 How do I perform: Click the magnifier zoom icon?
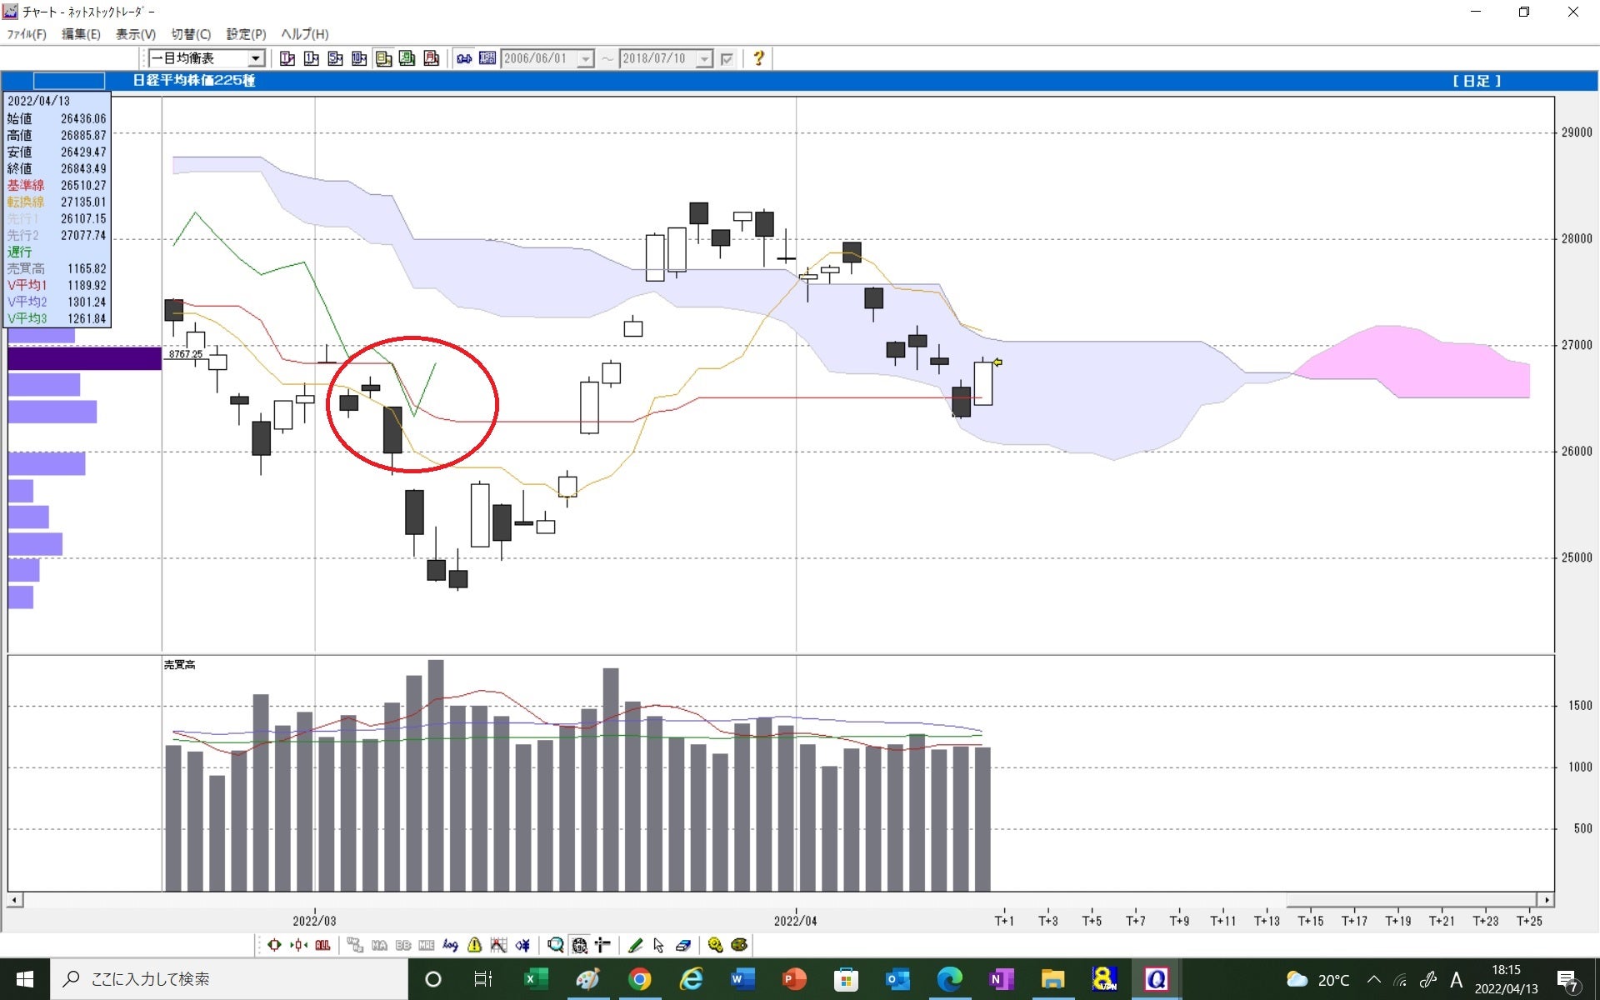[555, 945]
